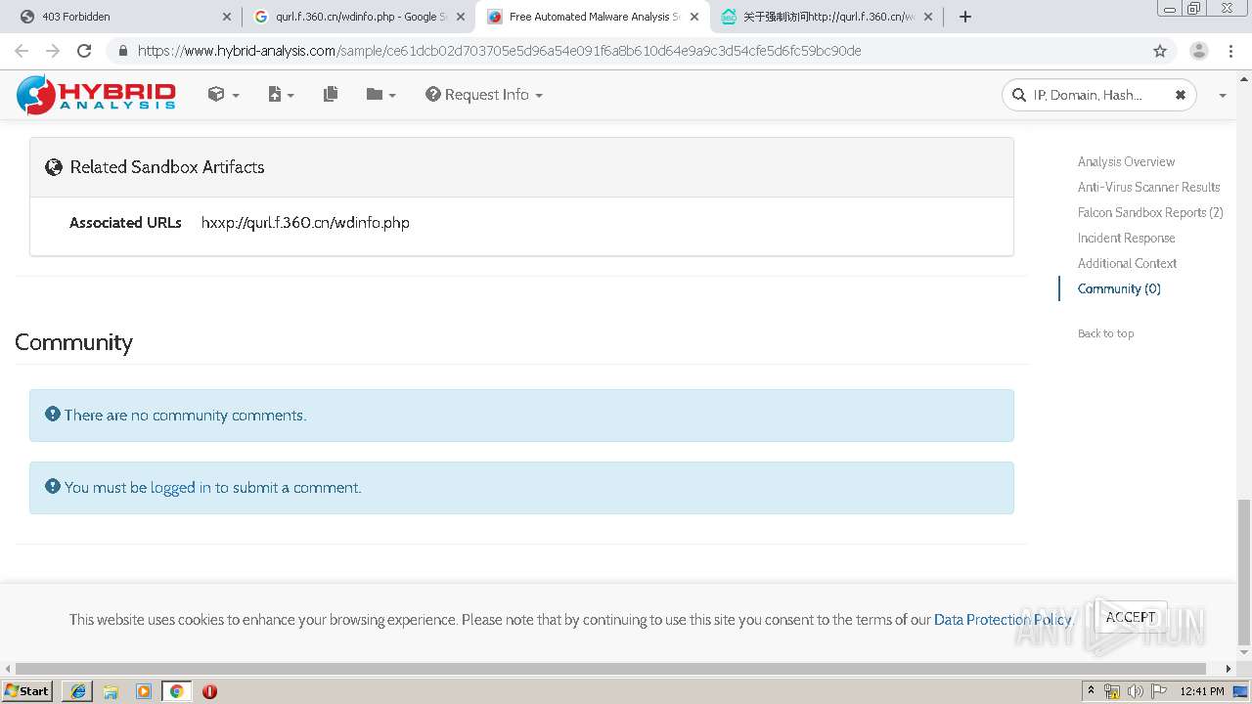Open the Data Protection Policy link
1252x704 pixels.
pos(1003,619)
